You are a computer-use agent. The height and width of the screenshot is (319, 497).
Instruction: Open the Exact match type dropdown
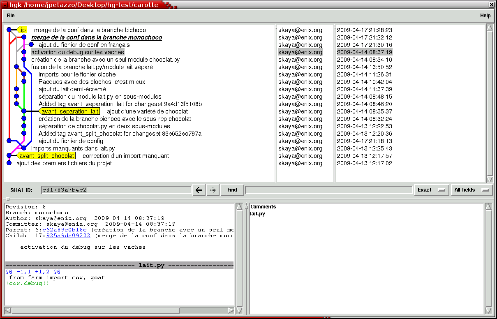[x=431, y=190]
